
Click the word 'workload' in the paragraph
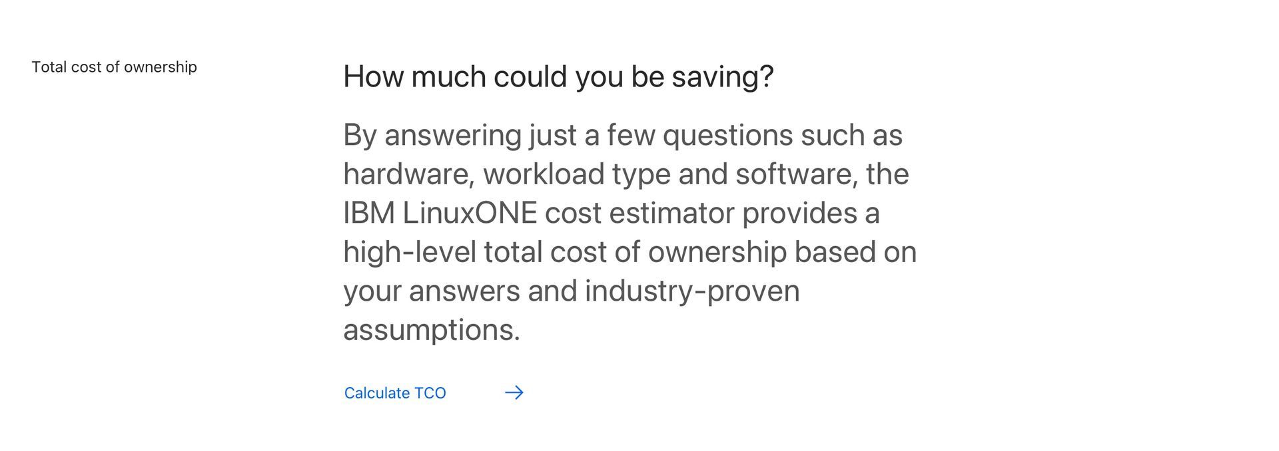point(544,174)
